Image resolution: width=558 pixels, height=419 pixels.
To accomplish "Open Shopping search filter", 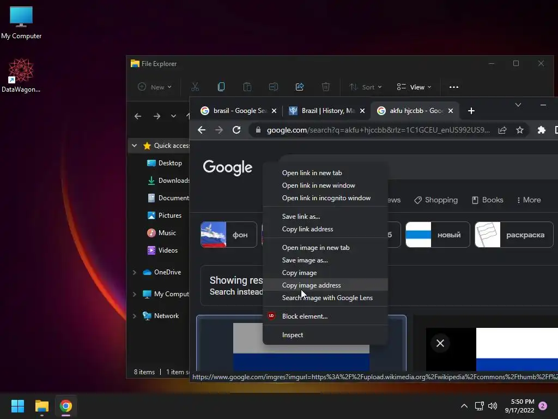I will [436, 200].
